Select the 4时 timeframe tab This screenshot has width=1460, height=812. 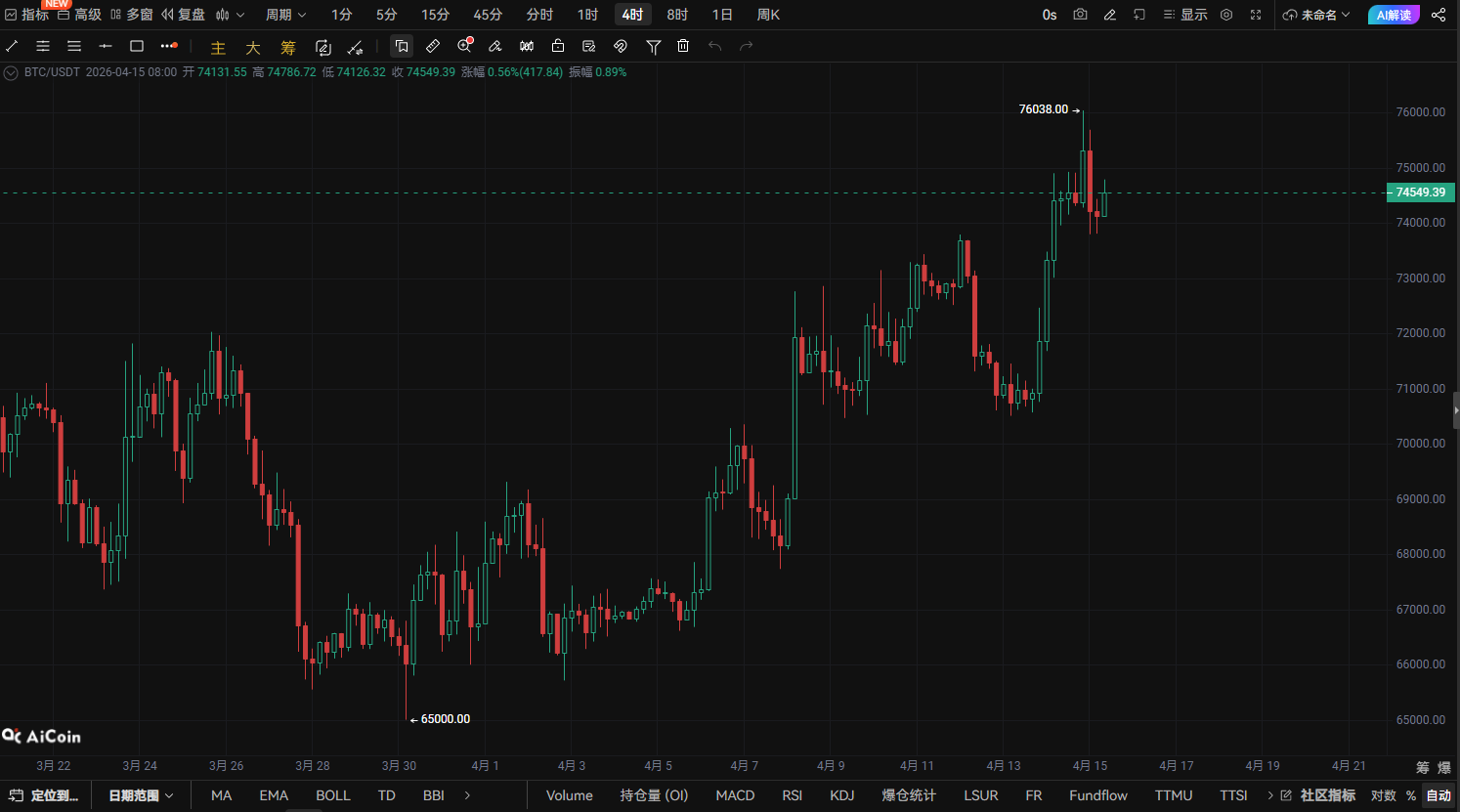point(633,15)
